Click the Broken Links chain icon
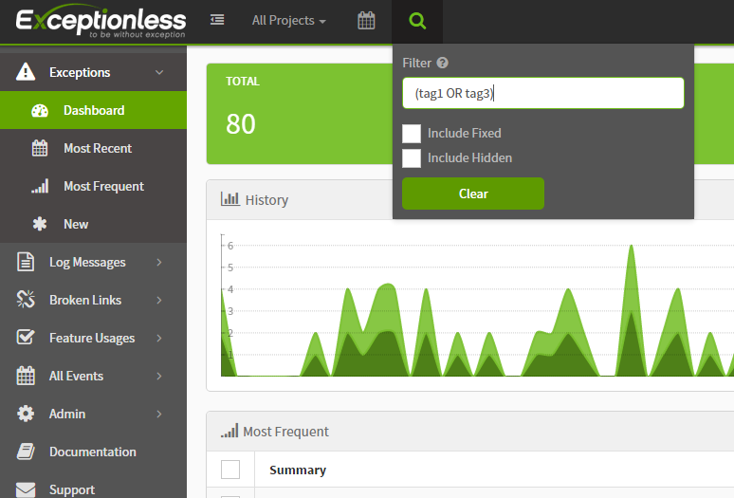Image resolution: width=734 pixels, height=498 pixels. (x=26, y=300)
